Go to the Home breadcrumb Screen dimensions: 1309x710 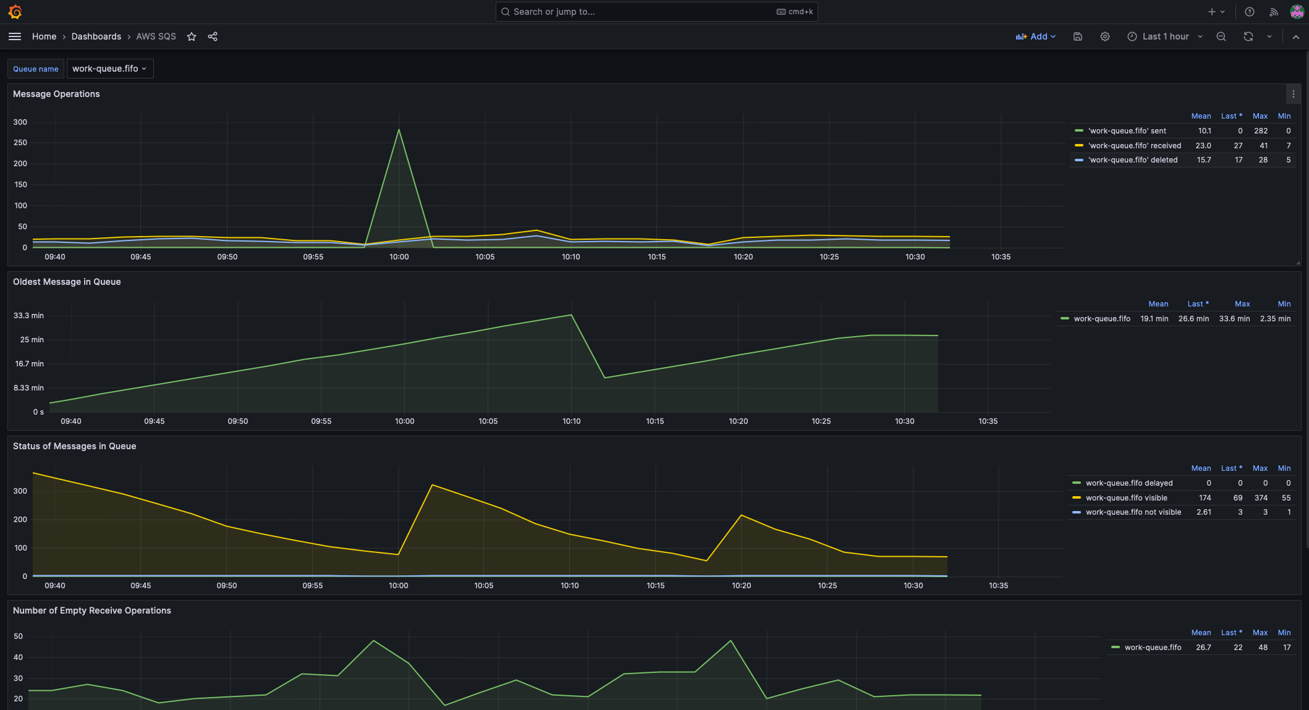coord(44,36)
